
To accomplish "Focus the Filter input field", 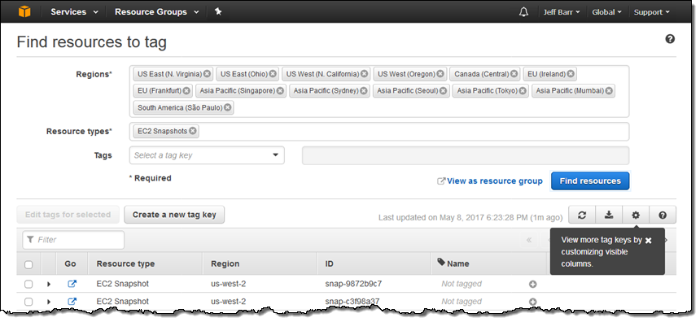I will click(x=73, y=240).
